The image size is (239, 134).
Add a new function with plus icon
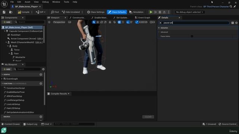(x=41, y=83)
